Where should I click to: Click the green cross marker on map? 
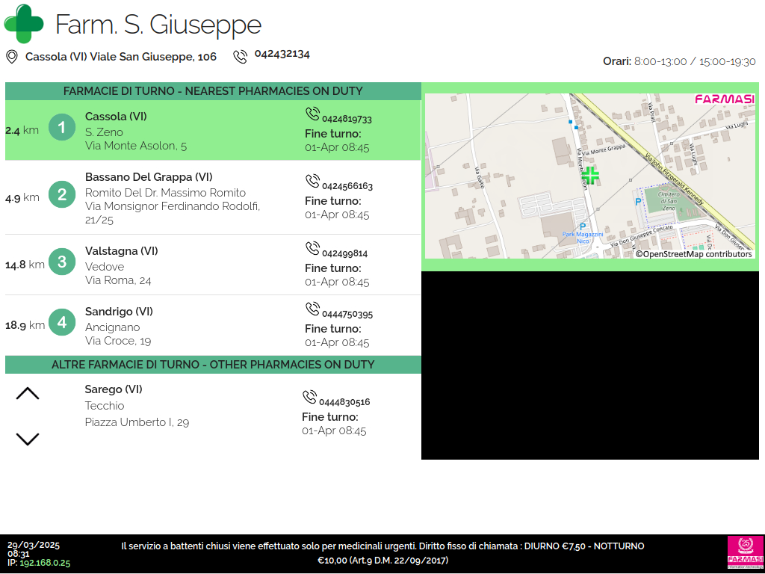590,176
